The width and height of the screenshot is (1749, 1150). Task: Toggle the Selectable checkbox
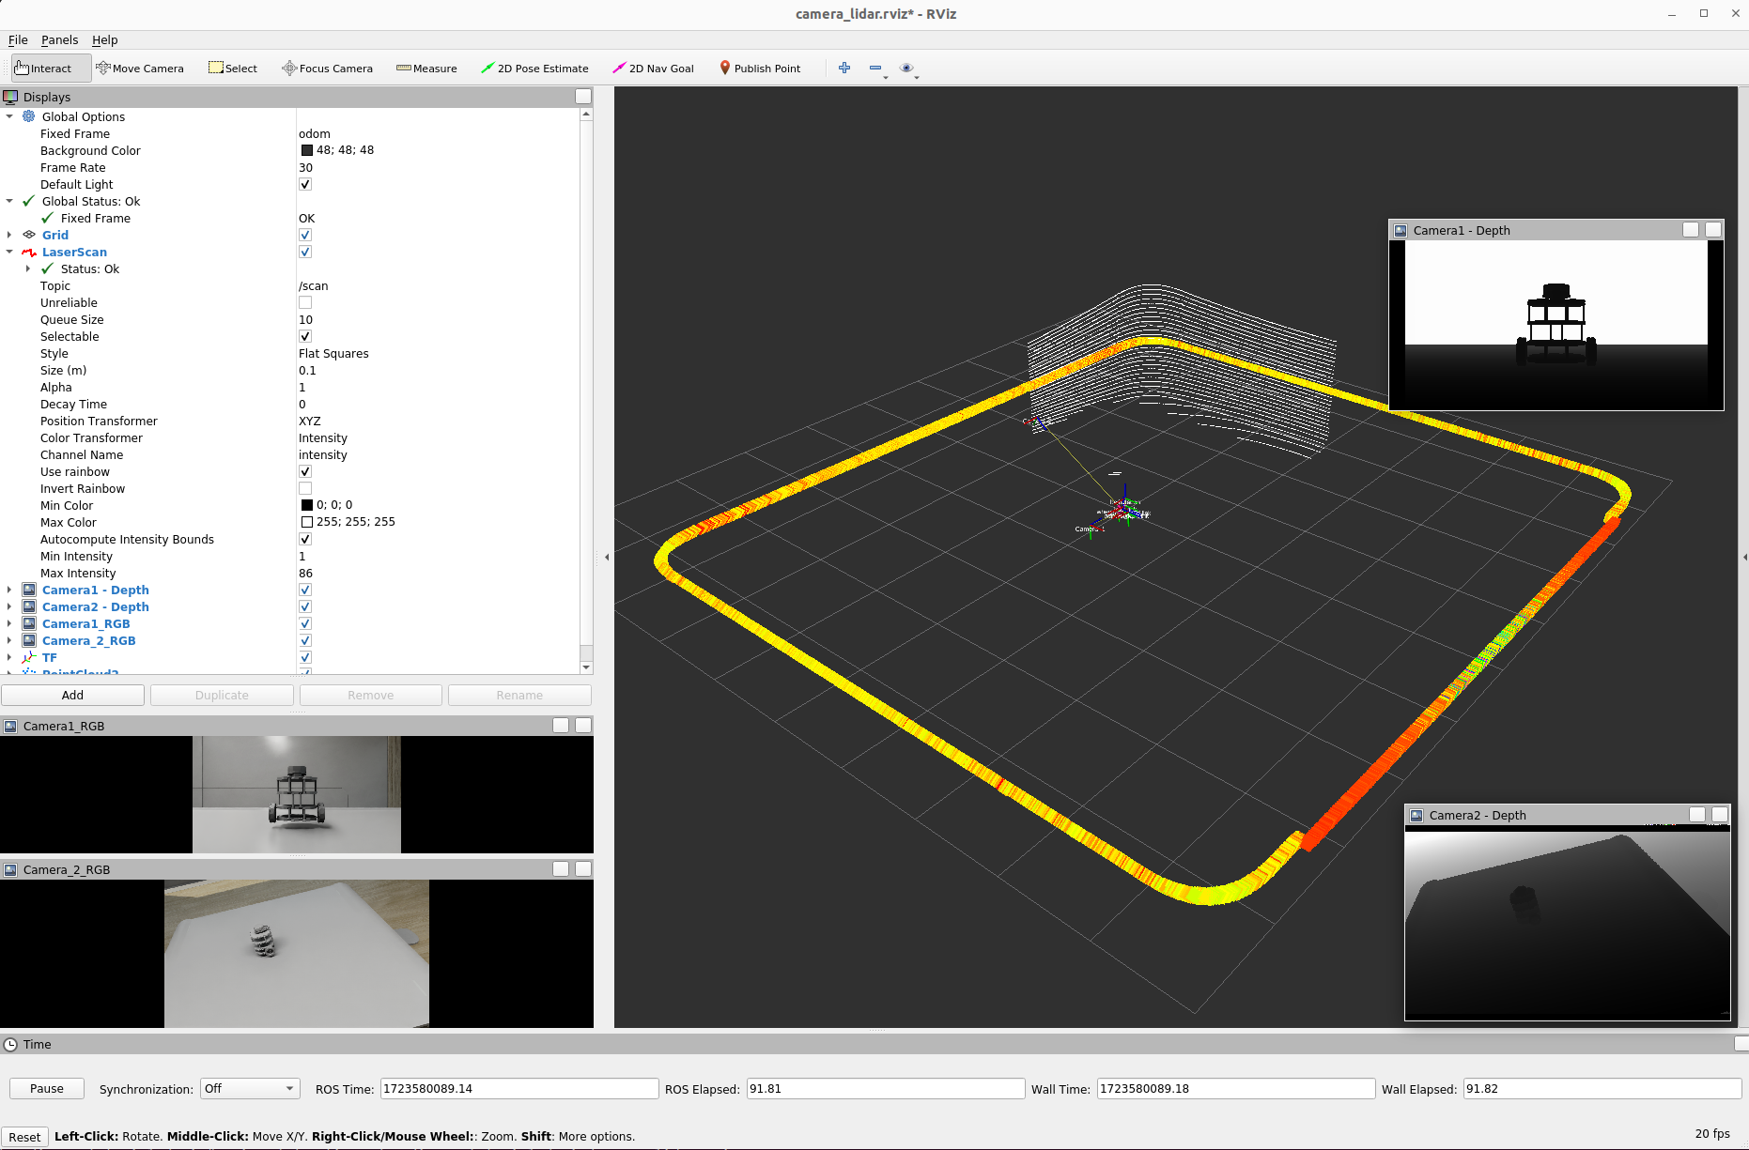[x=305, y=336]
